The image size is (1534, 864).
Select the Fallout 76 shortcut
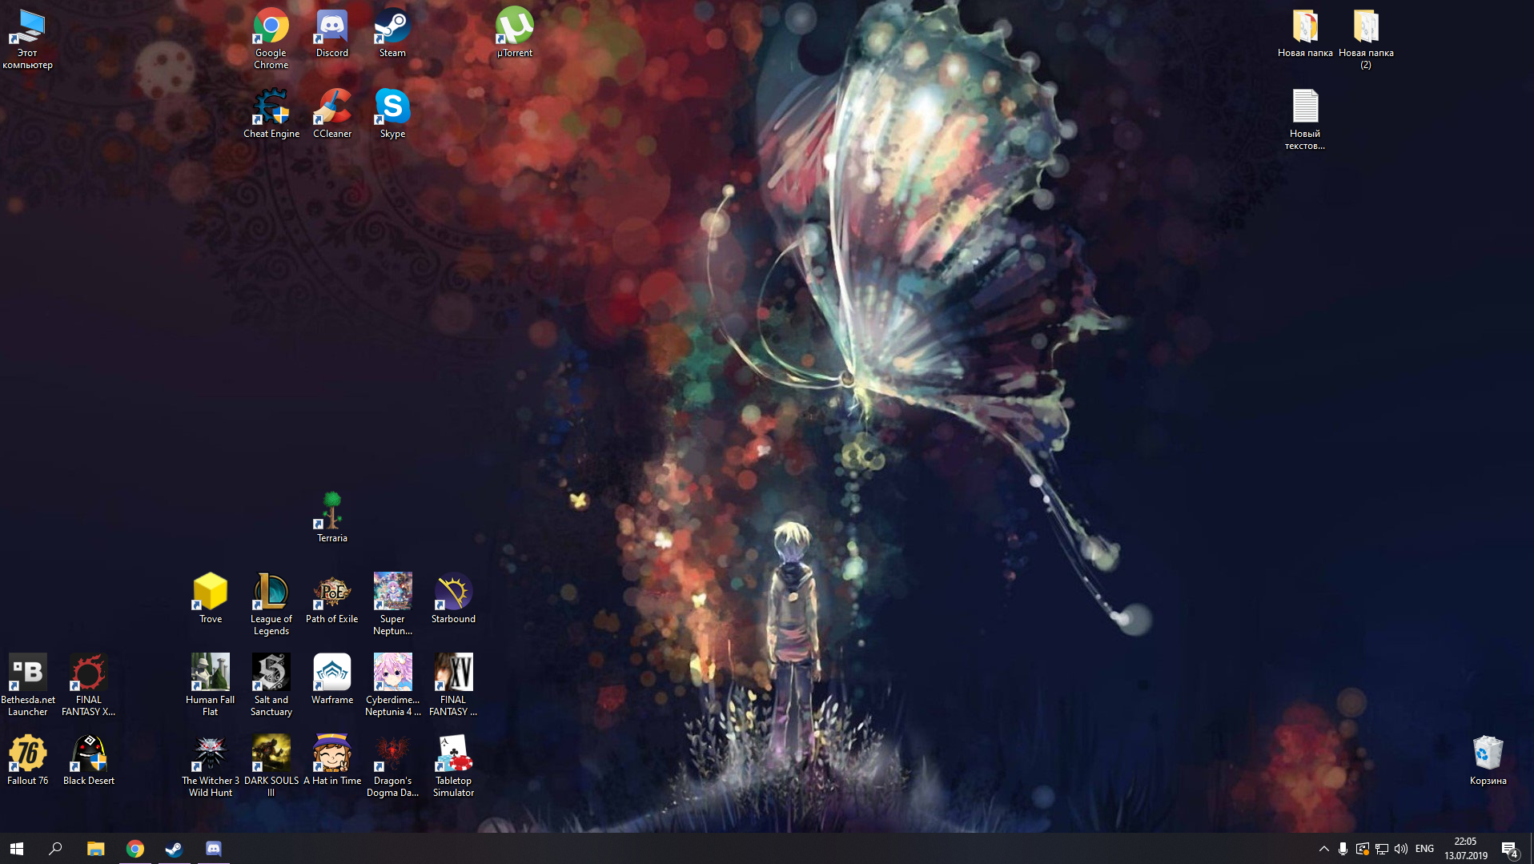(27, 761)
